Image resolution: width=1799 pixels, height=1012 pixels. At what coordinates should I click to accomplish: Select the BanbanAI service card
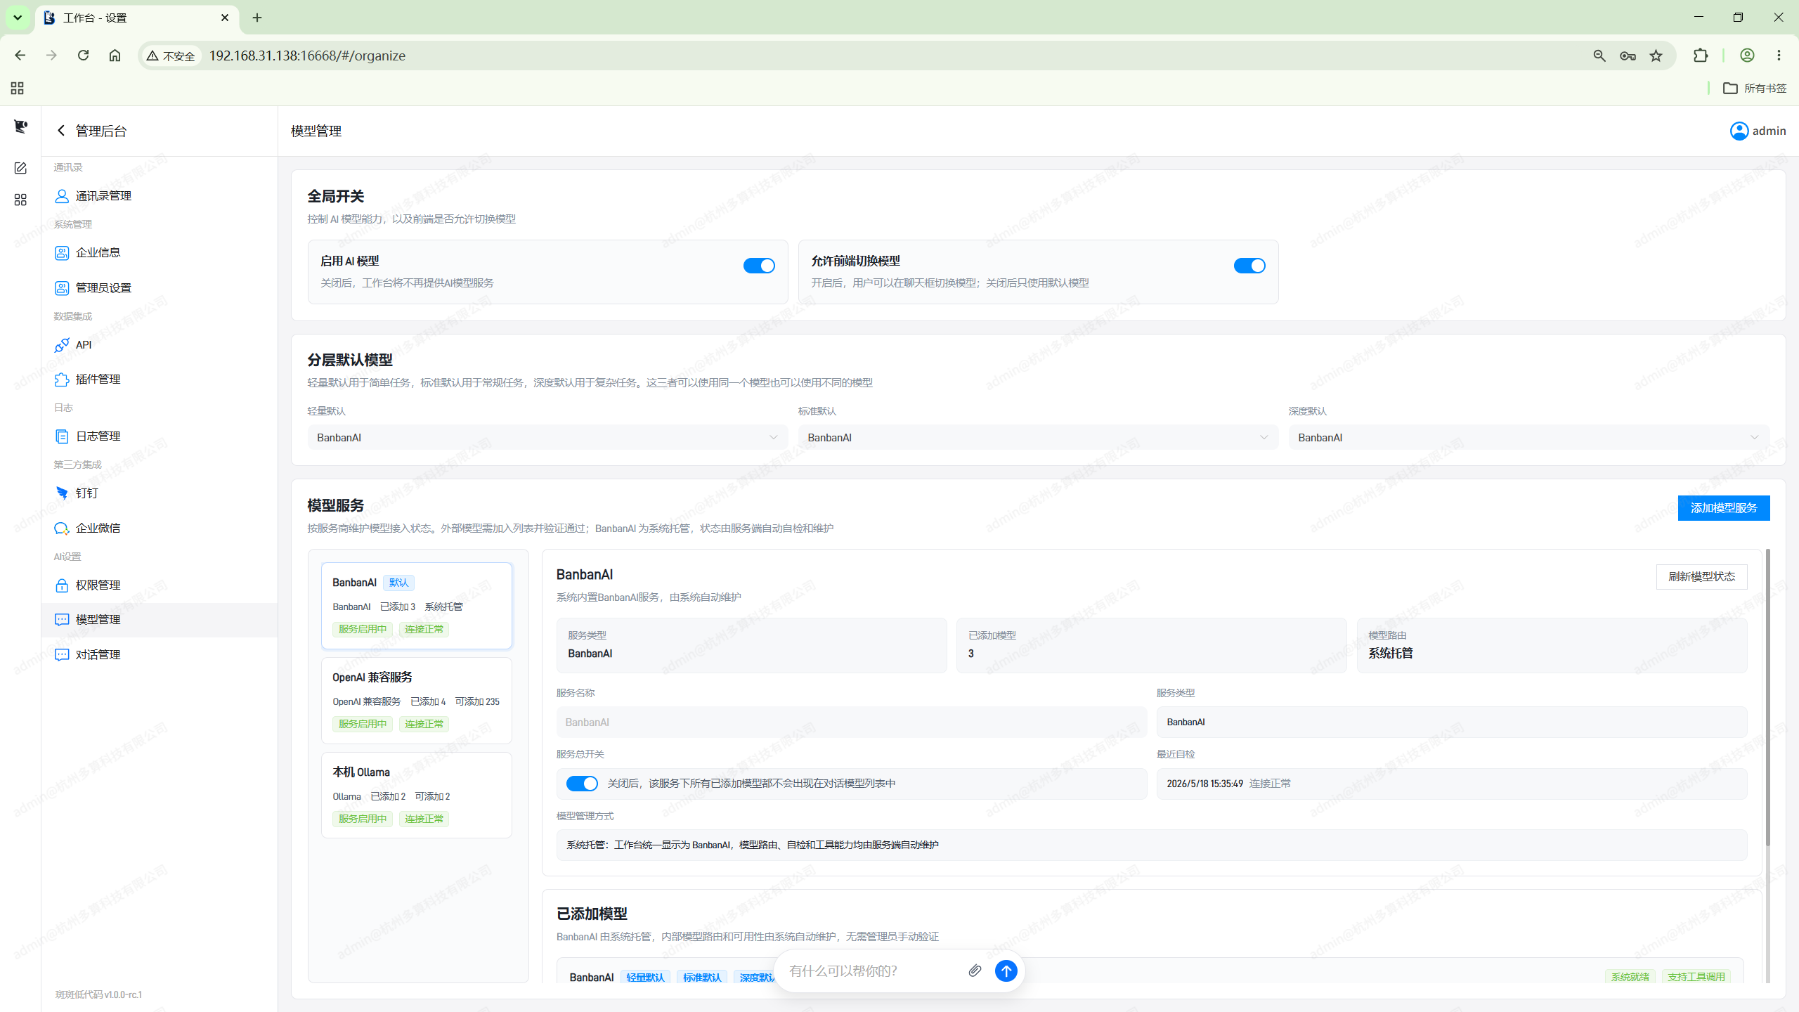pos(417,606)
